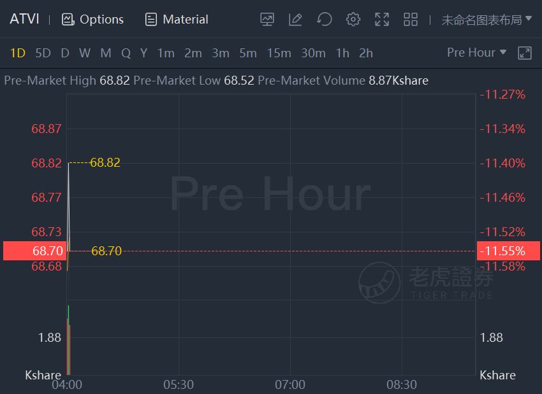The height and width of the screenshot is (394, 542).
Task: Open the chart indicator presentation icon
Action: [x=267, y=19]
